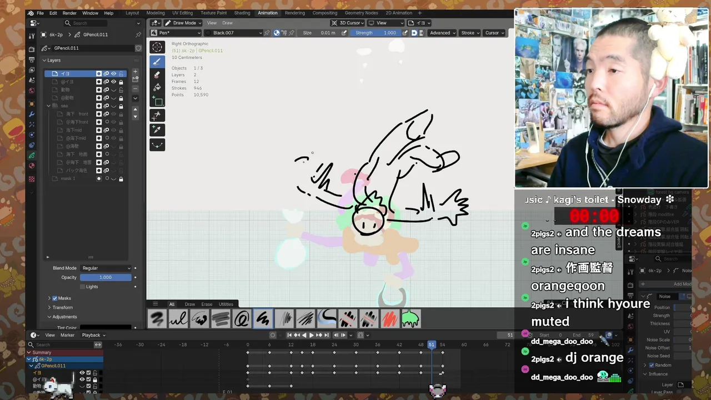Open the Output properties tab
The width and height of the screenshot is (711, 400).
32,60
